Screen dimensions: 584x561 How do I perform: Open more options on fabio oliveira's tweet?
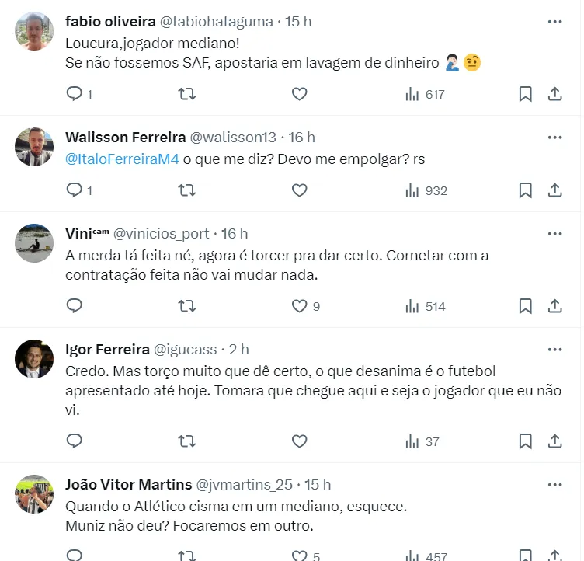point(554,22)
